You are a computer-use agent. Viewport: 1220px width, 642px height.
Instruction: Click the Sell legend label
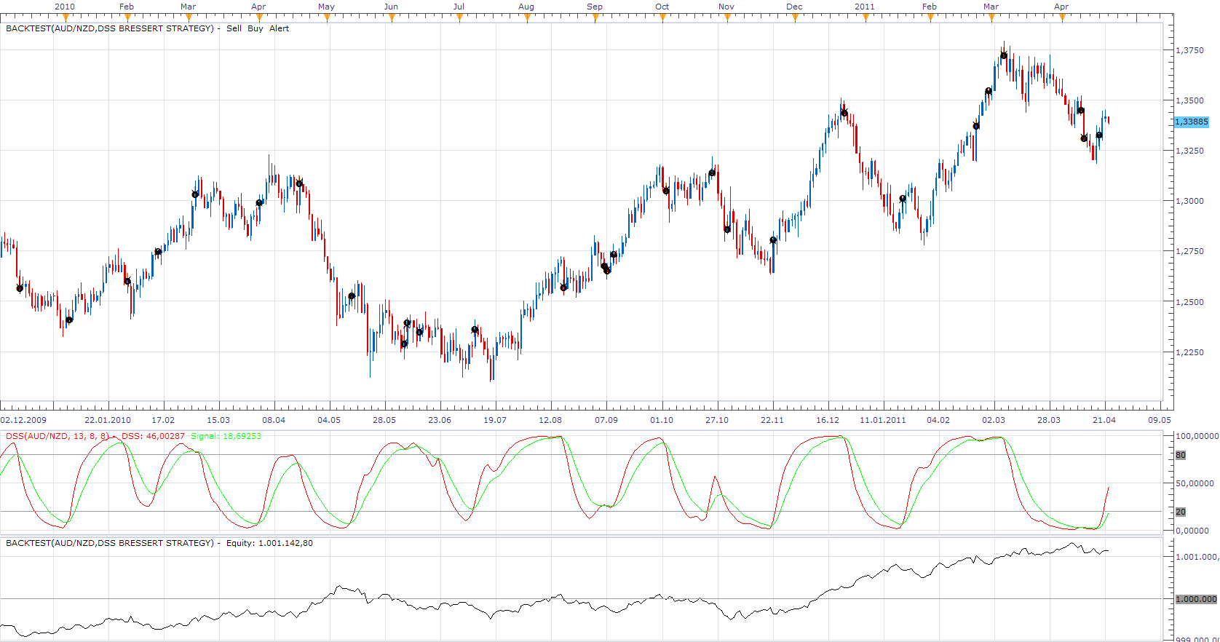point(234,28)
